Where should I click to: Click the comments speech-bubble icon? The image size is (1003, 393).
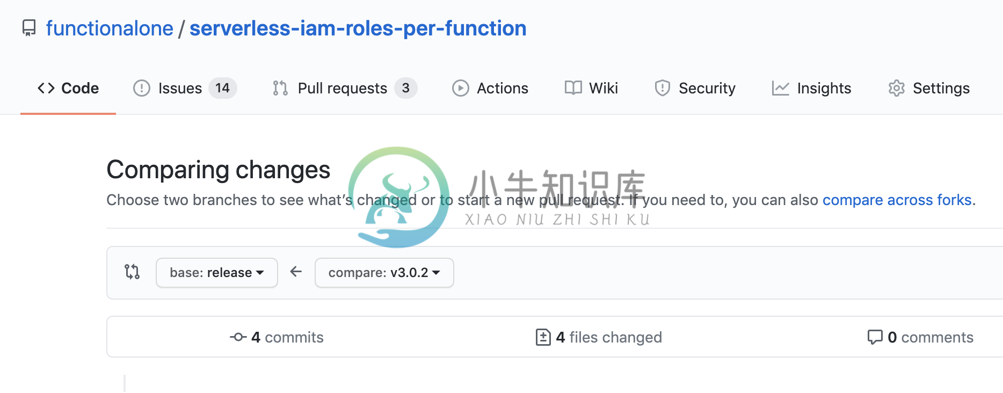coord(875,337)
